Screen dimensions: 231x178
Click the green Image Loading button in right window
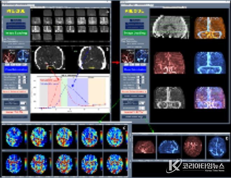134,33
